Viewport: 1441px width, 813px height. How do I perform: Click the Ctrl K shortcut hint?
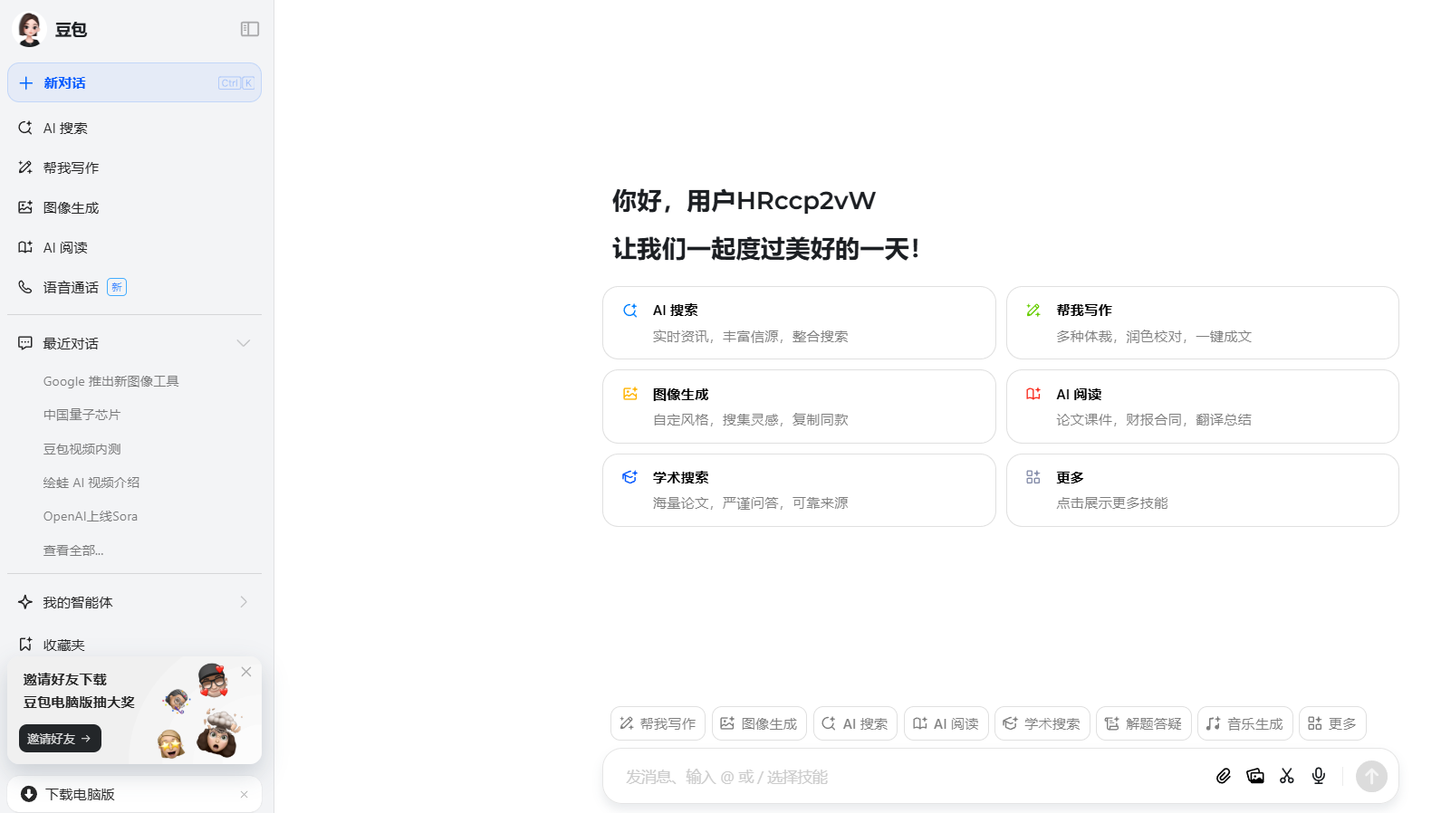[236, 83]
